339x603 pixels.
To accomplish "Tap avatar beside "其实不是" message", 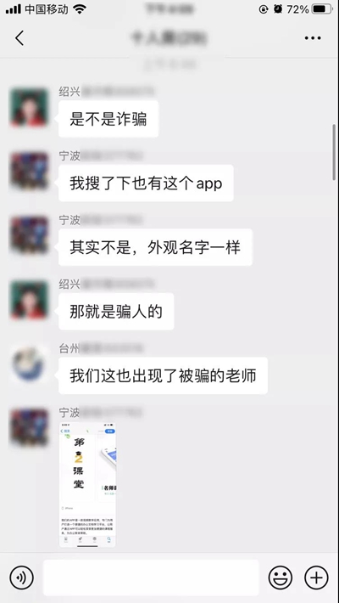I will (29, 236).
